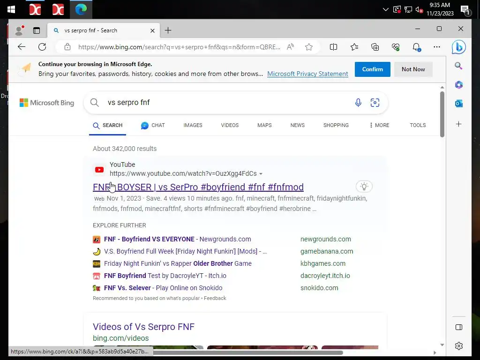View site information lock icon
Screen dimensions: 480x360
pyautogui.click(x=67, y=47)
